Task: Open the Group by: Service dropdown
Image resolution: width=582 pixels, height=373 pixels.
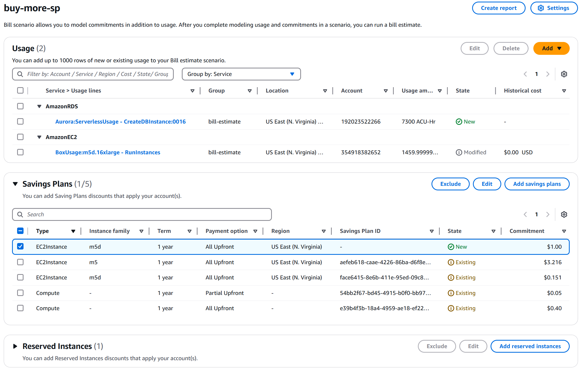Action: point(241,74)
